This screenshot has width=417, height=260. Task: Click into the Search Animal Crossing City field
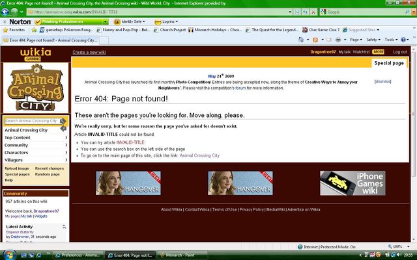32,121
